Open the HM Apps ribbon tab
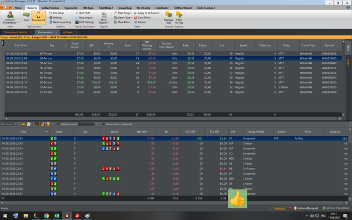 88,8
